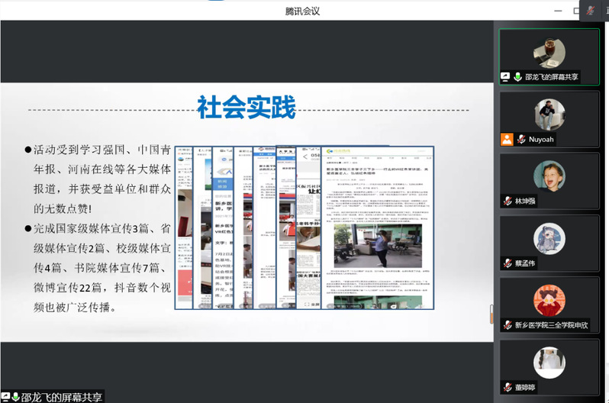Click the 社会实践 slide heading
Viewport: 609px width, 403px height.
point(246,108)
